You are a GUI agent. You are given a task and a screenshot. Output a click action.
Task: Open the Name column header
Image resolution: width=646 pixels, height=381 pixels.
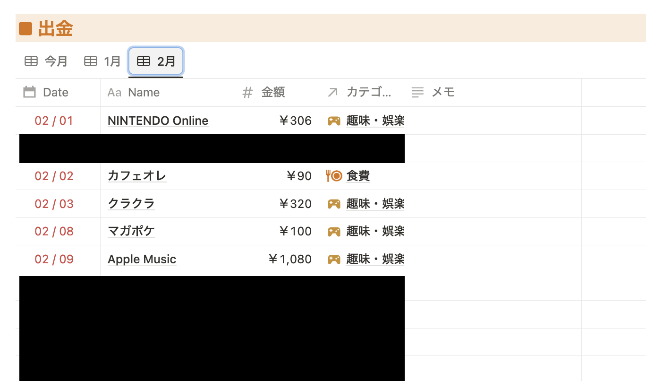tap(167, 93)
